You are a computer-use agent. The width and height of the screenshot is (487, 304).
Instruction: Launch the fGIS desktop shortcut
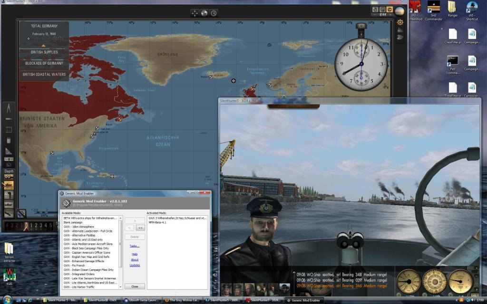point(10,276)
